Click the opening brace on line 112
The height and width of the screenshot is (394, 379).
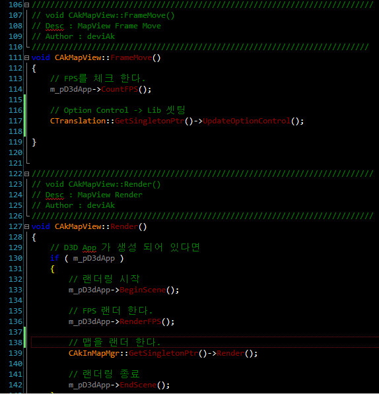(34, 69)
